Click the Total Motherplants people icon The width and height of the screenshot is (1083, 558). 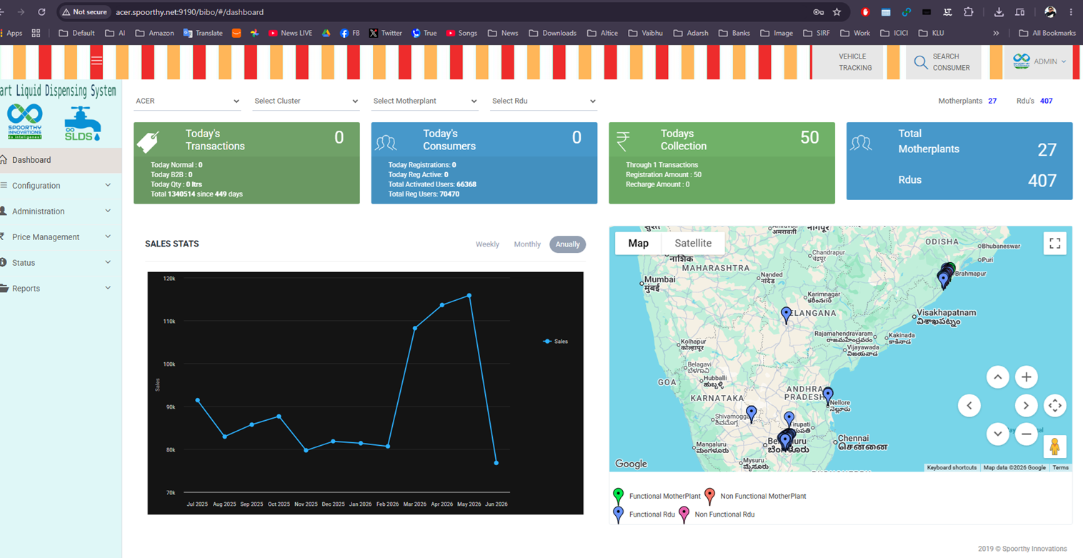click(x=861, y=143)
